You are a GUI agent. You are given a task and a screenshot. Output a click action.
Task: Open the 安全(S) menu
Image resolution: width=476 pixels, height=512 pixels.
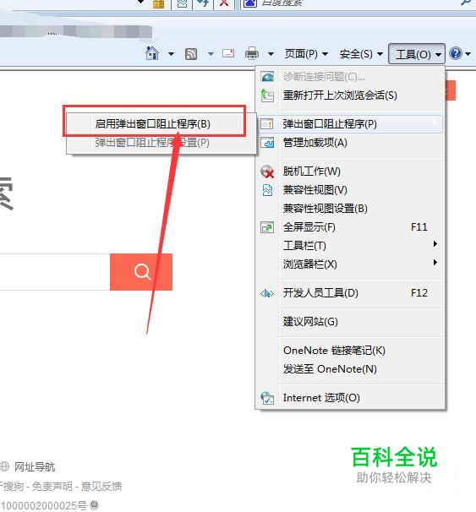pos(361,54)
